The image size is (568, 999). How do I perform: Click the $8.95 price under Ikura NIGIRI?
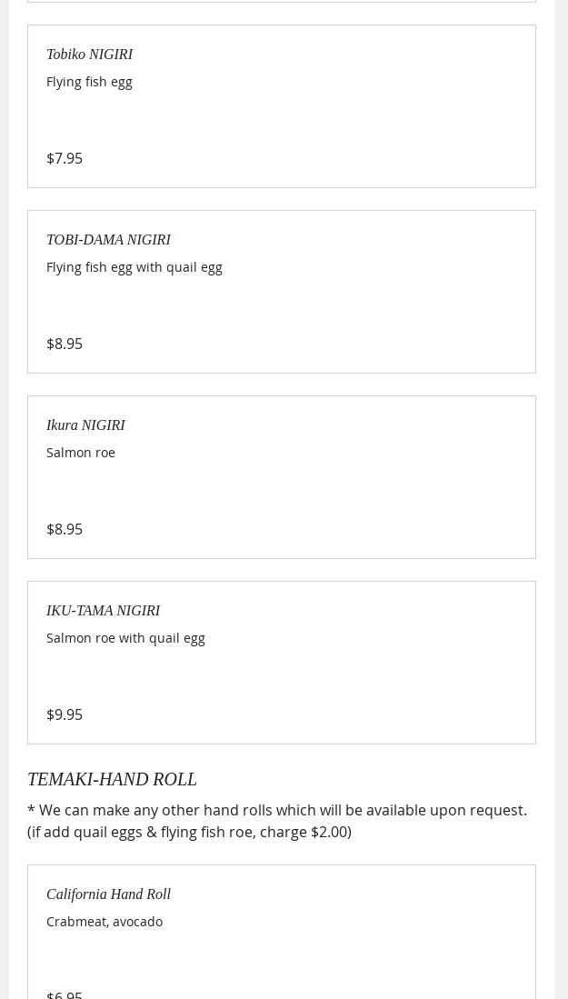coord(65,529)
